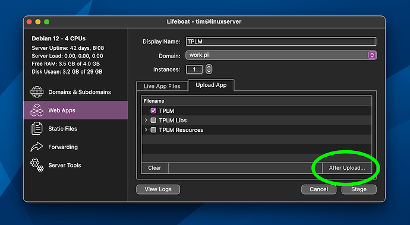Open the Domain dropdown showing work.pi
The height and width of the screenshot is (225, 410).
click(281, 55)
